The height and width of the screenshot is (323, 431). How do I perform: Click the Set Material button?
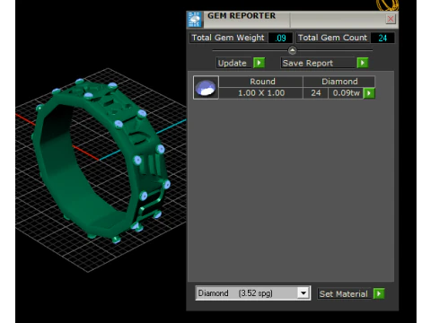point(345,293)
